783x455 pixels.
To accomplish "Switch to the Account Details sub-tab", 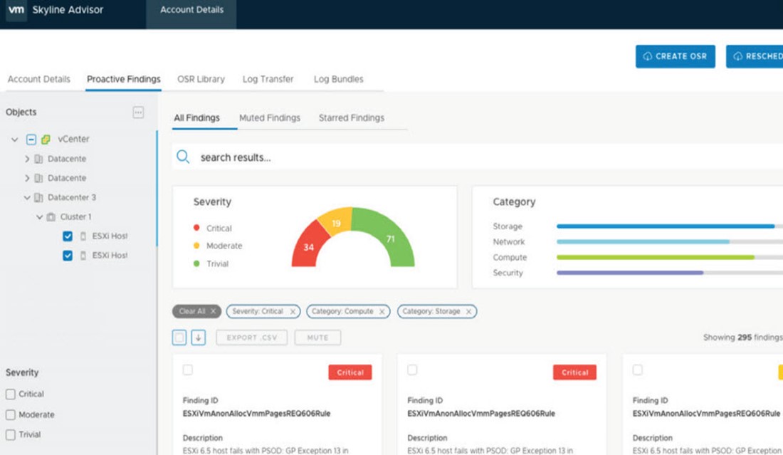I will pyautogui.click(x=39, y=80).
